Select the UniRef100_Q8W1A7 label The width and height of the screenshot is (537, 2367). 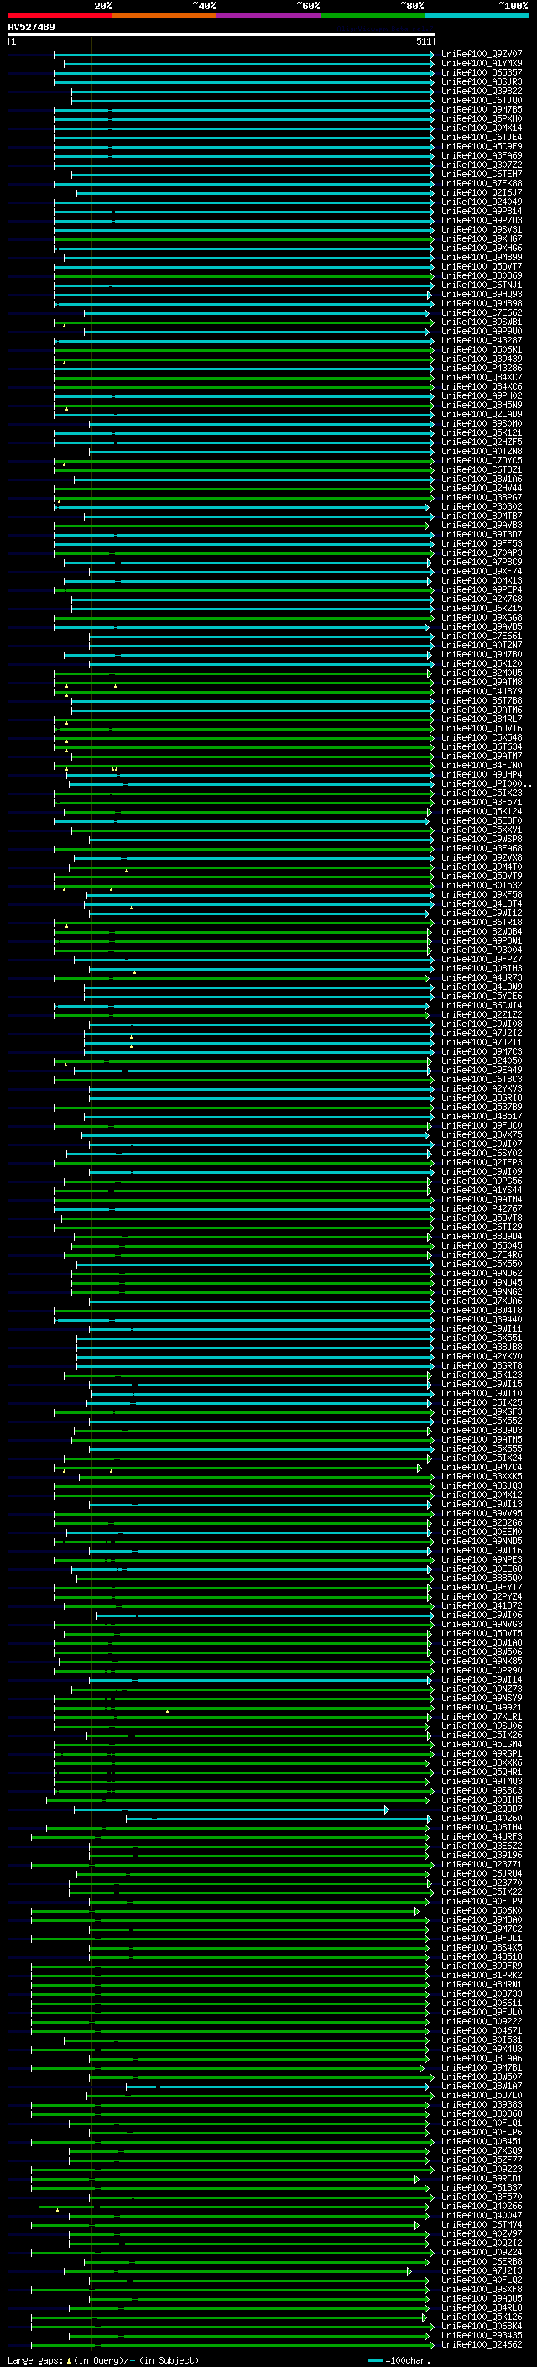(482, 2087)
